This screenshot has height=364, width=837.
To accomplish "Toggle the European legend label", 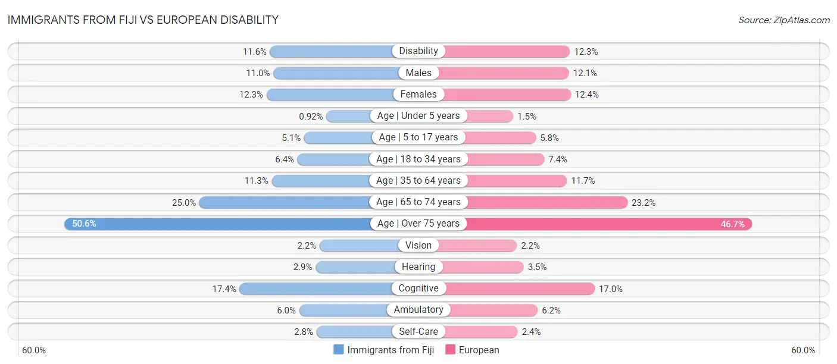I will [480, 350].
